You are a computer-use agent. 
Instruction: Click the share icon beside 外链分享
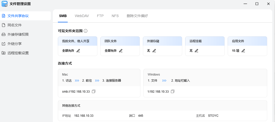[3, 44]
